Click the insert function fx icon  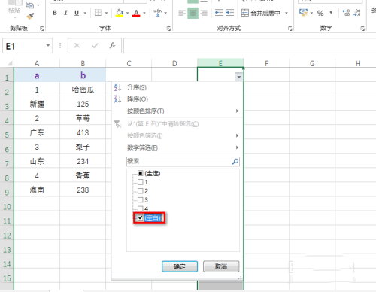click(x=113, y=46)
